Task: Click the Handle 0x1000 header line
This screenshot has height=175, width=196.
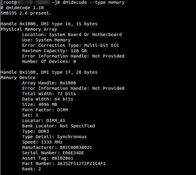Action: 49,24
